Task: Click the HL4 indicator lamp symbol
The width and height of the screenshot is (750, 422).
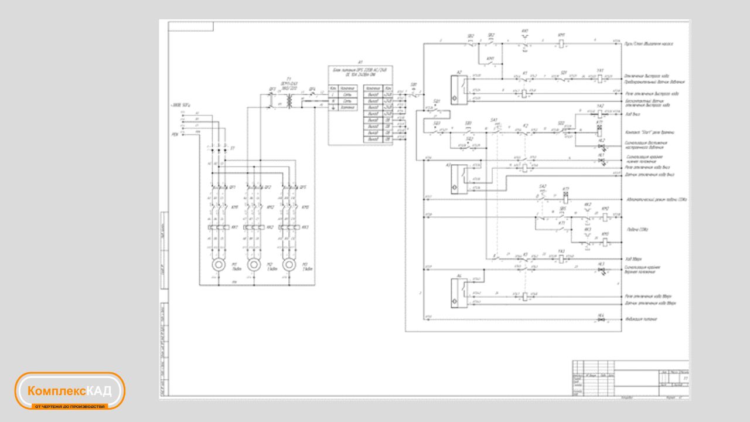Action: (x=601, y=319)
